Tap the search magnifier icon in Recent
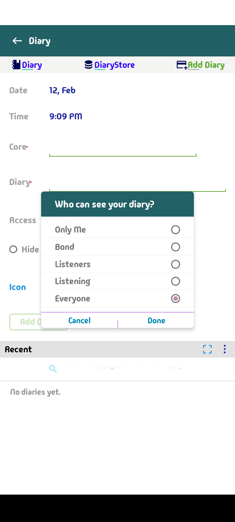 [53, 369]
